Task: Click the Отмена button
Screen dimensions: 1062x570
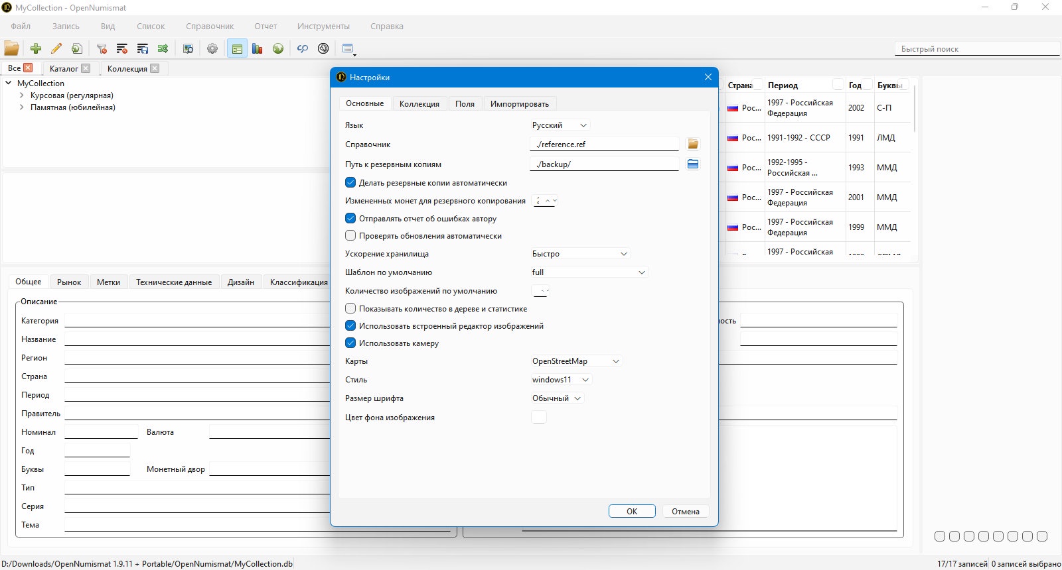Action: point(686,511)
